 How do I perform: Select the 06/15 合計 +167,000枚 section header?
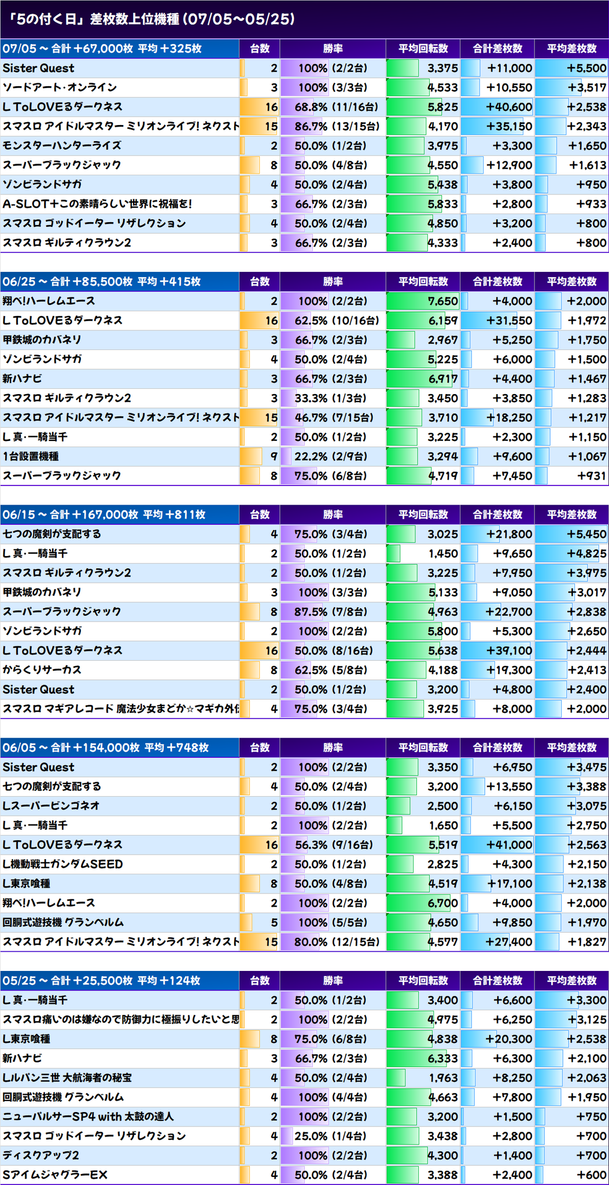pos(120,514)
